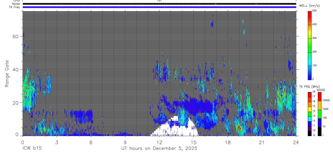
Task: Click the ICW b15 beam label
Action: (x=32, y=149)
